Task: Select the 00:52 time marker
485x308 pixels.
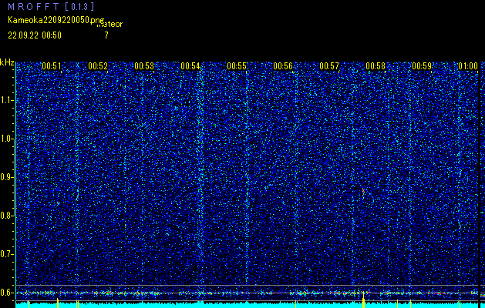Action: (x=98, y=66)
